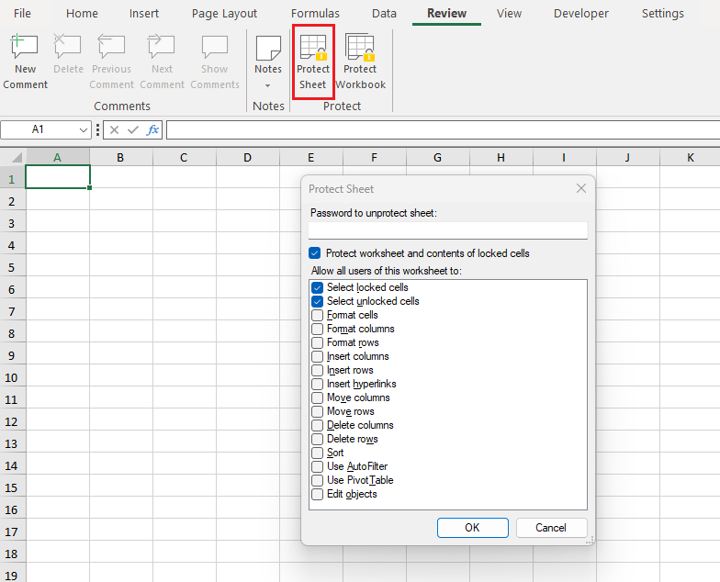Click Protect Sheet in ribbon
This screenshot has height=582, width=720.
tap(313, 62)
